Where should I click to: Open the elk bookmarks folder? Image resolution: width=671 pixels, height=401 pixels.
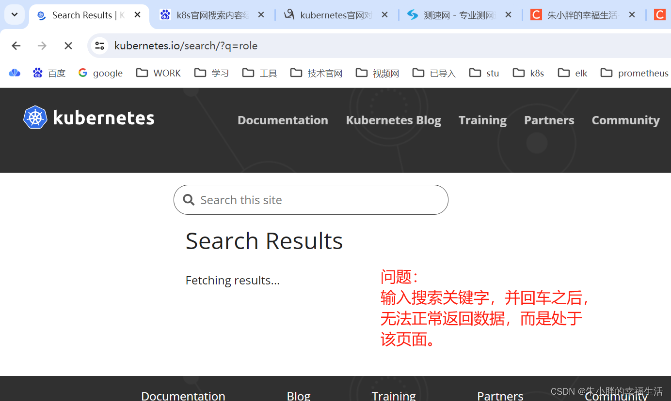click(x=573, y=73)
